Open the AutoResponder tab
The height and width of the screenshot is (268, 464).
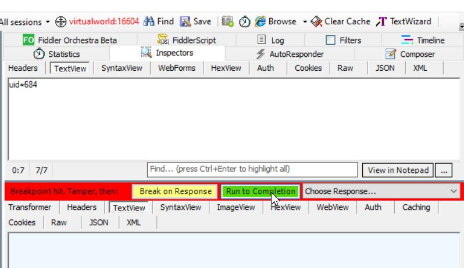coord(290,54)
